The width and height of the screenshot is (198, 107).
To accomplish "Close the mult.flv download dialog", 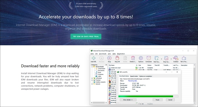I will pyautogui.click(x=177, y=72).
